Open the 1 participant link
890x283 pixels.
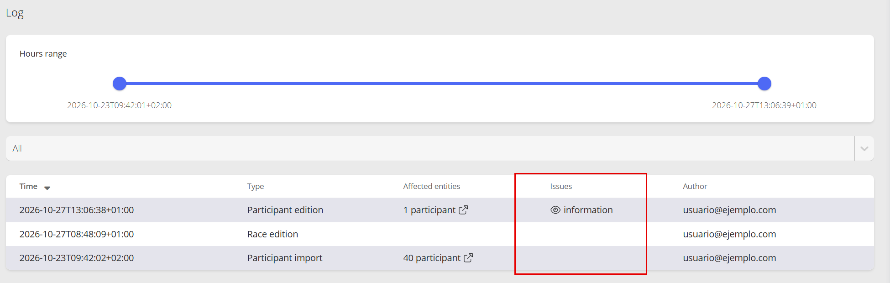pyautogui.click(x=429, y=210)
